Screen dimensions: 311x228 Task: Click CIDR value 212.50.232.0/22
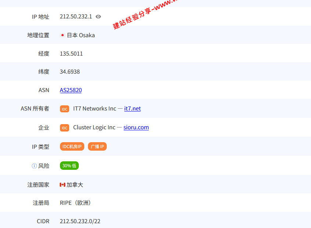pos(80,221)
